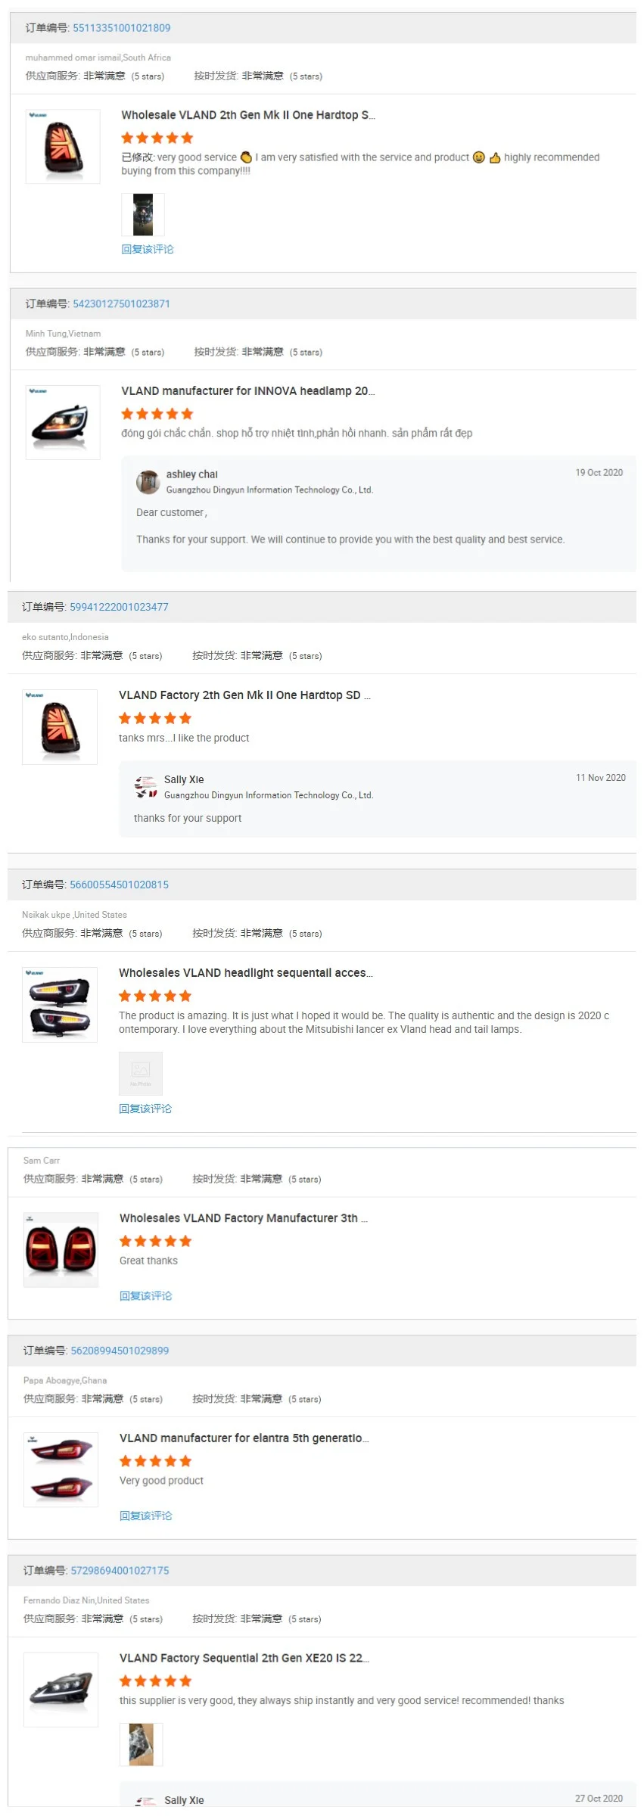This screenshot has height=1819, width=644.
Task: Open order number 57298694001027175
Action: coord(120,1572)
